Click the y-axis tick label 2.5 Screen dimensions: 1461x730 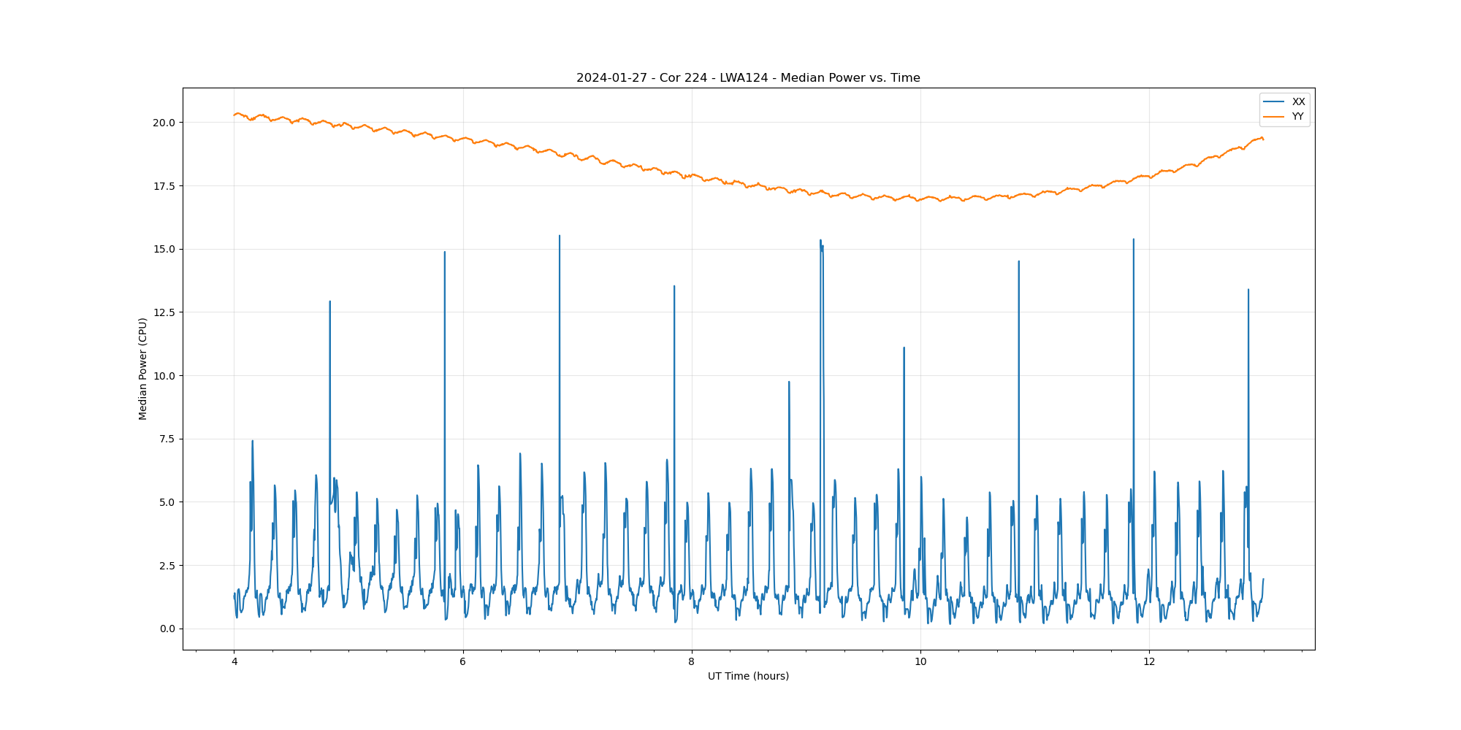[167, 566]
